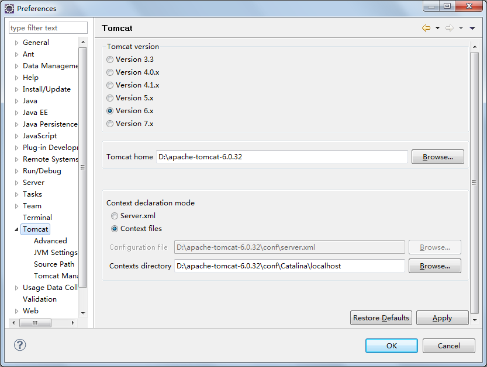This screenshot has width=487, height=367.
Task: Choose Server.xml context declaration mode
Action: (x=115, y=216)
